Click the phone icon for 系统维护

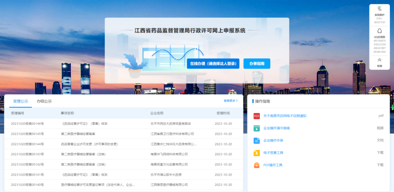(379, 9)
